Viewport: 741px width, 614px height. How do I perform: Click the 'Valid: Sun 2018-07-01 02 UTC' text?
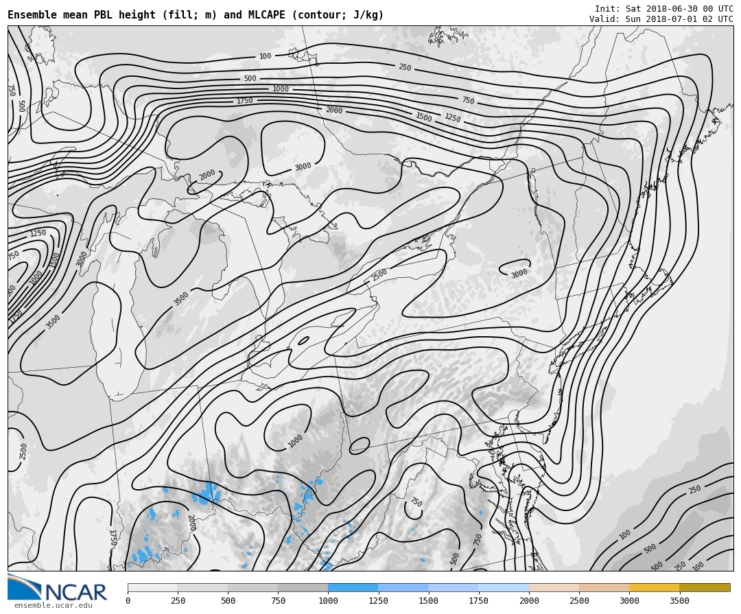tap(661, 19)
